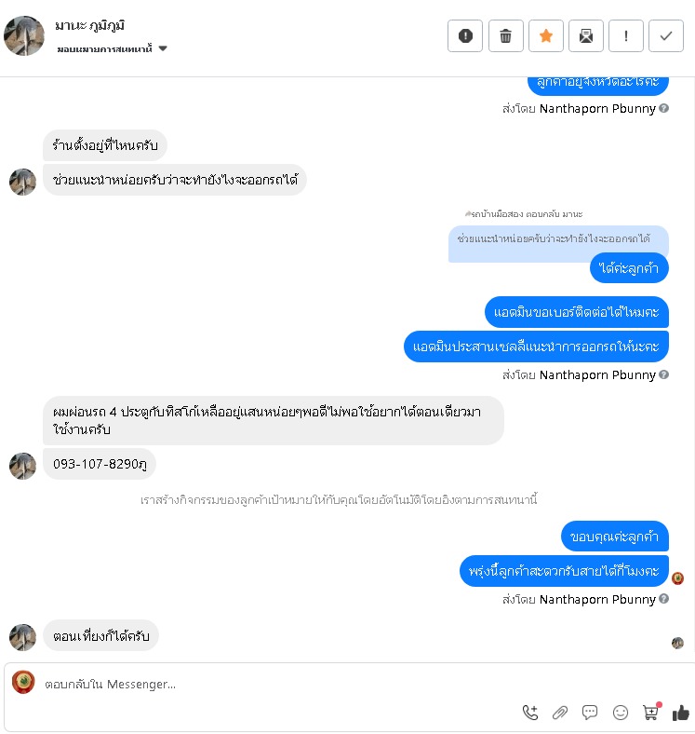Viewport: 695px width, 734px height.
Task: Delete conversation with trash icon
Action: point(505,35)
